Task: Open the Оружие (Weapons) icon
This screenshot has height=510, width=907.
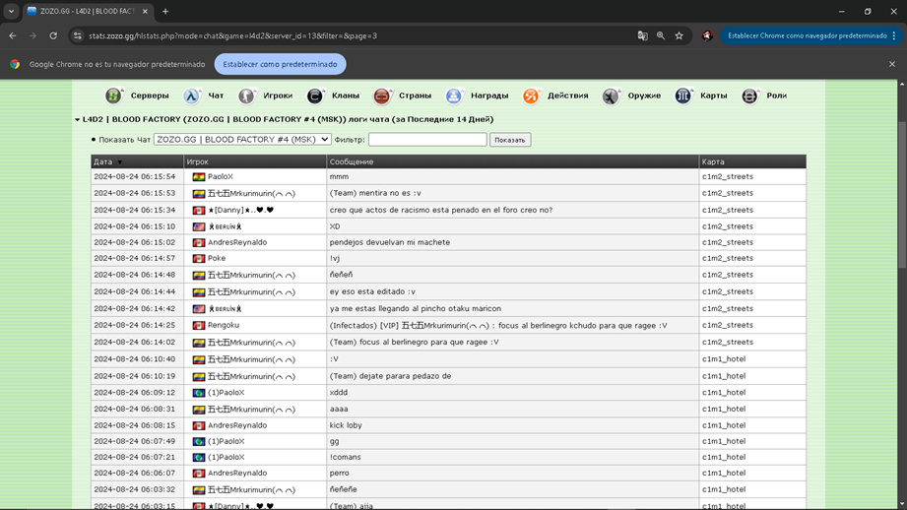Action: 612,96
